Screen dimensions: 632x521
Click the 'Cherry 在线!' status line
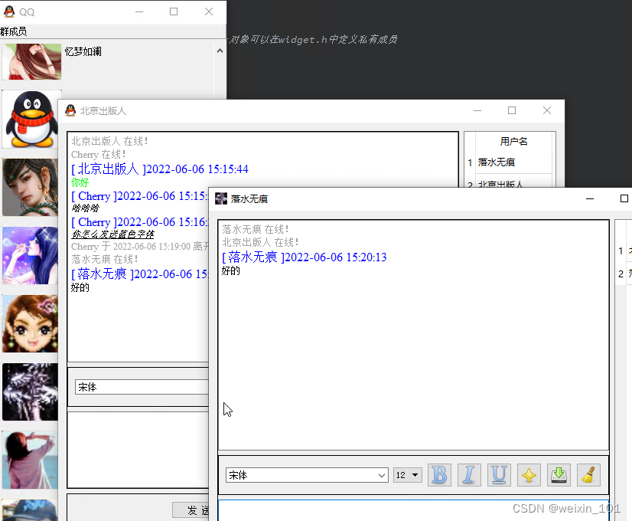click(99, 155)
